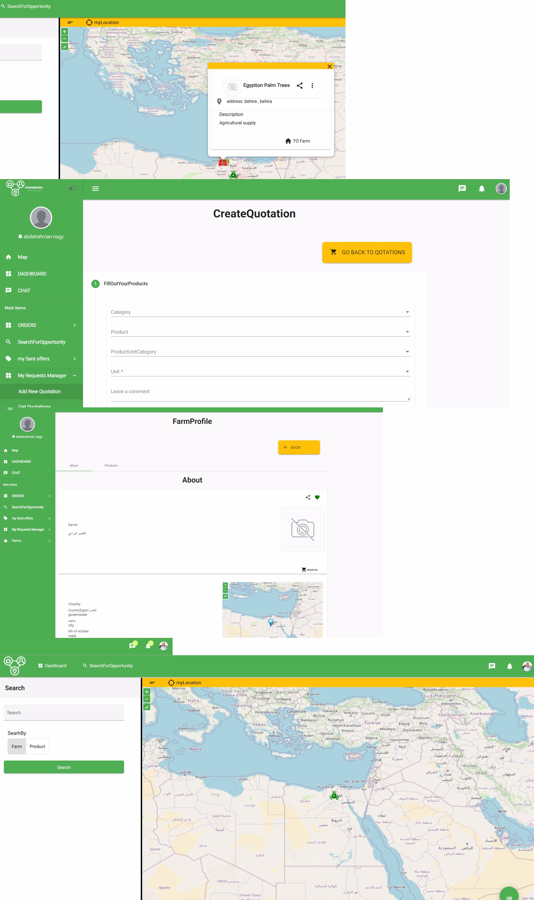Open the three-dot menu in farm popup

click(x=312, y=86)
